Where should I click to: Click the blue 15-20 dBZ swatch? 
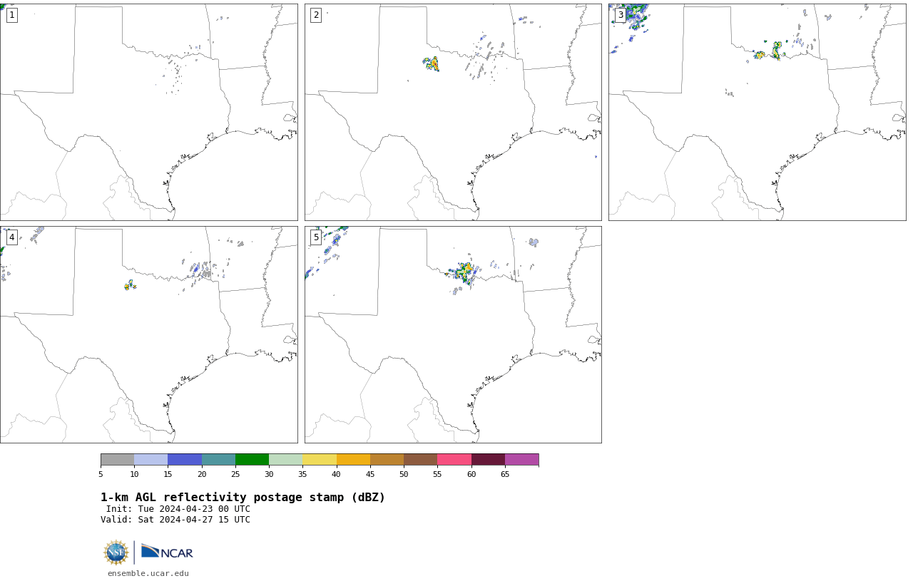coord(185,459)
